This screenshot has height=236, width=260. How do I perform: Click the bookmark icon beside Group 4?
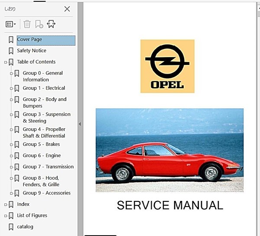point(17,129)
